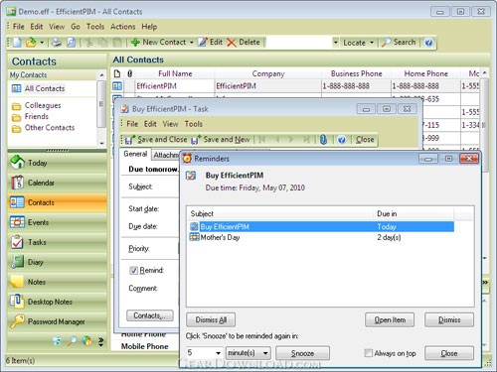Viewport: 497px width, 372px height.
Task: Click the red Delete X icon
Action: (x=232, y=43)
